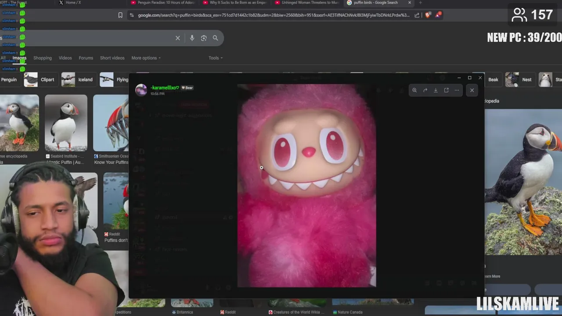Open the image in browser via external-link icon
Viewport: 562px width, 316px height.
click(446, 90)
